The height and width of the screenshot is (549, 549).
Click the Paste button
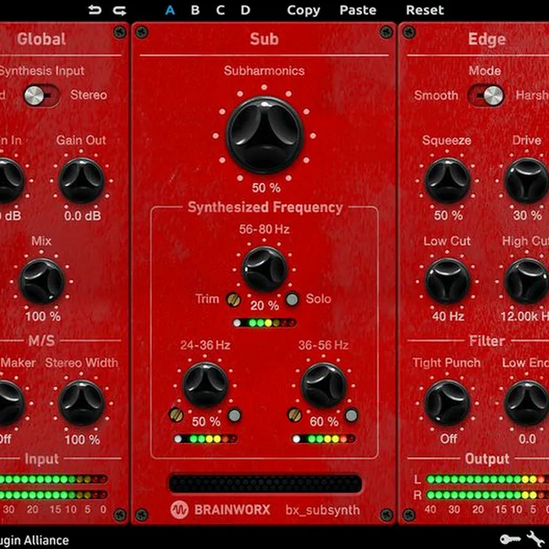358,10
